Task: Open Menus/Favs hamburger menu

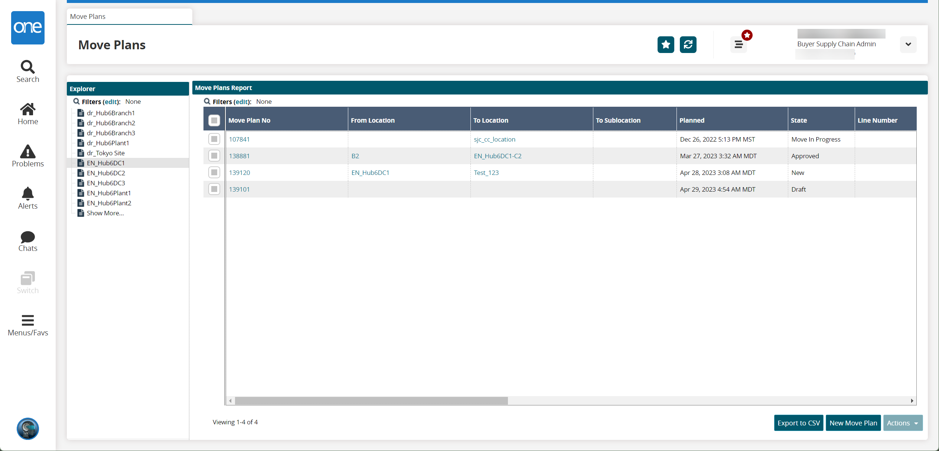Action: pos(28,325)
